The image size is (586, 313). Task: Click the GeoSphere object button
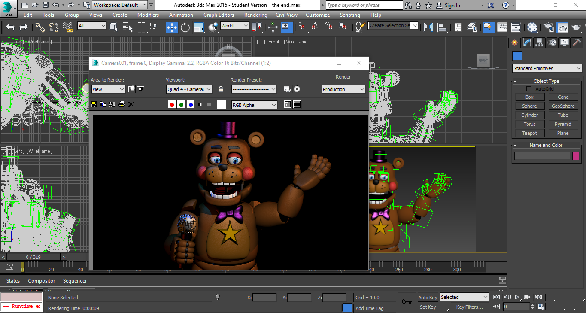(x=563, y=106)
